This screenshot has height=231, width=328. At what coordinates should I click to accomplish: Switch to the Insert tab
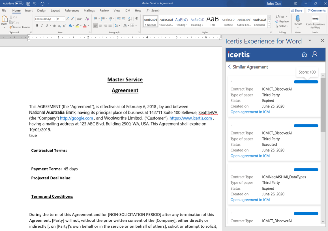[29, 10]
